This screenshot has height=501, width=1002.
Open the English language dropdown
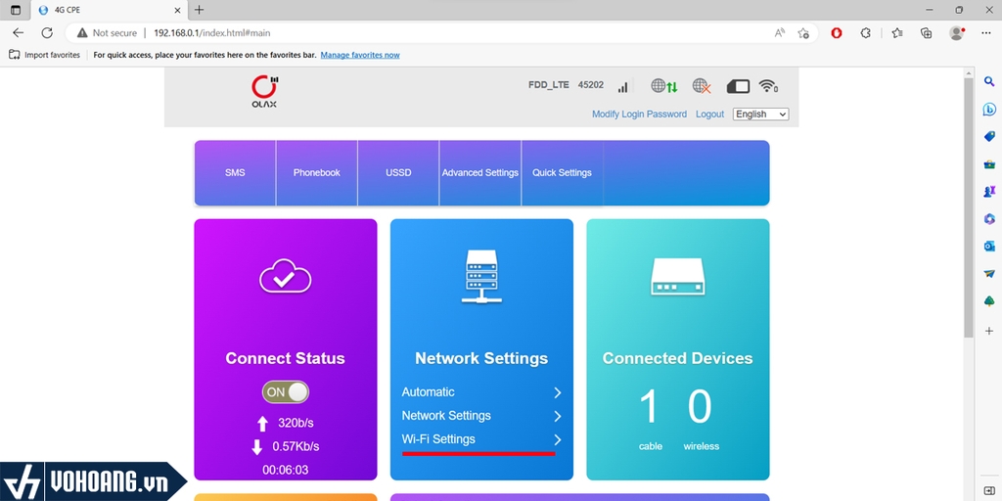(x=760, y=114)
